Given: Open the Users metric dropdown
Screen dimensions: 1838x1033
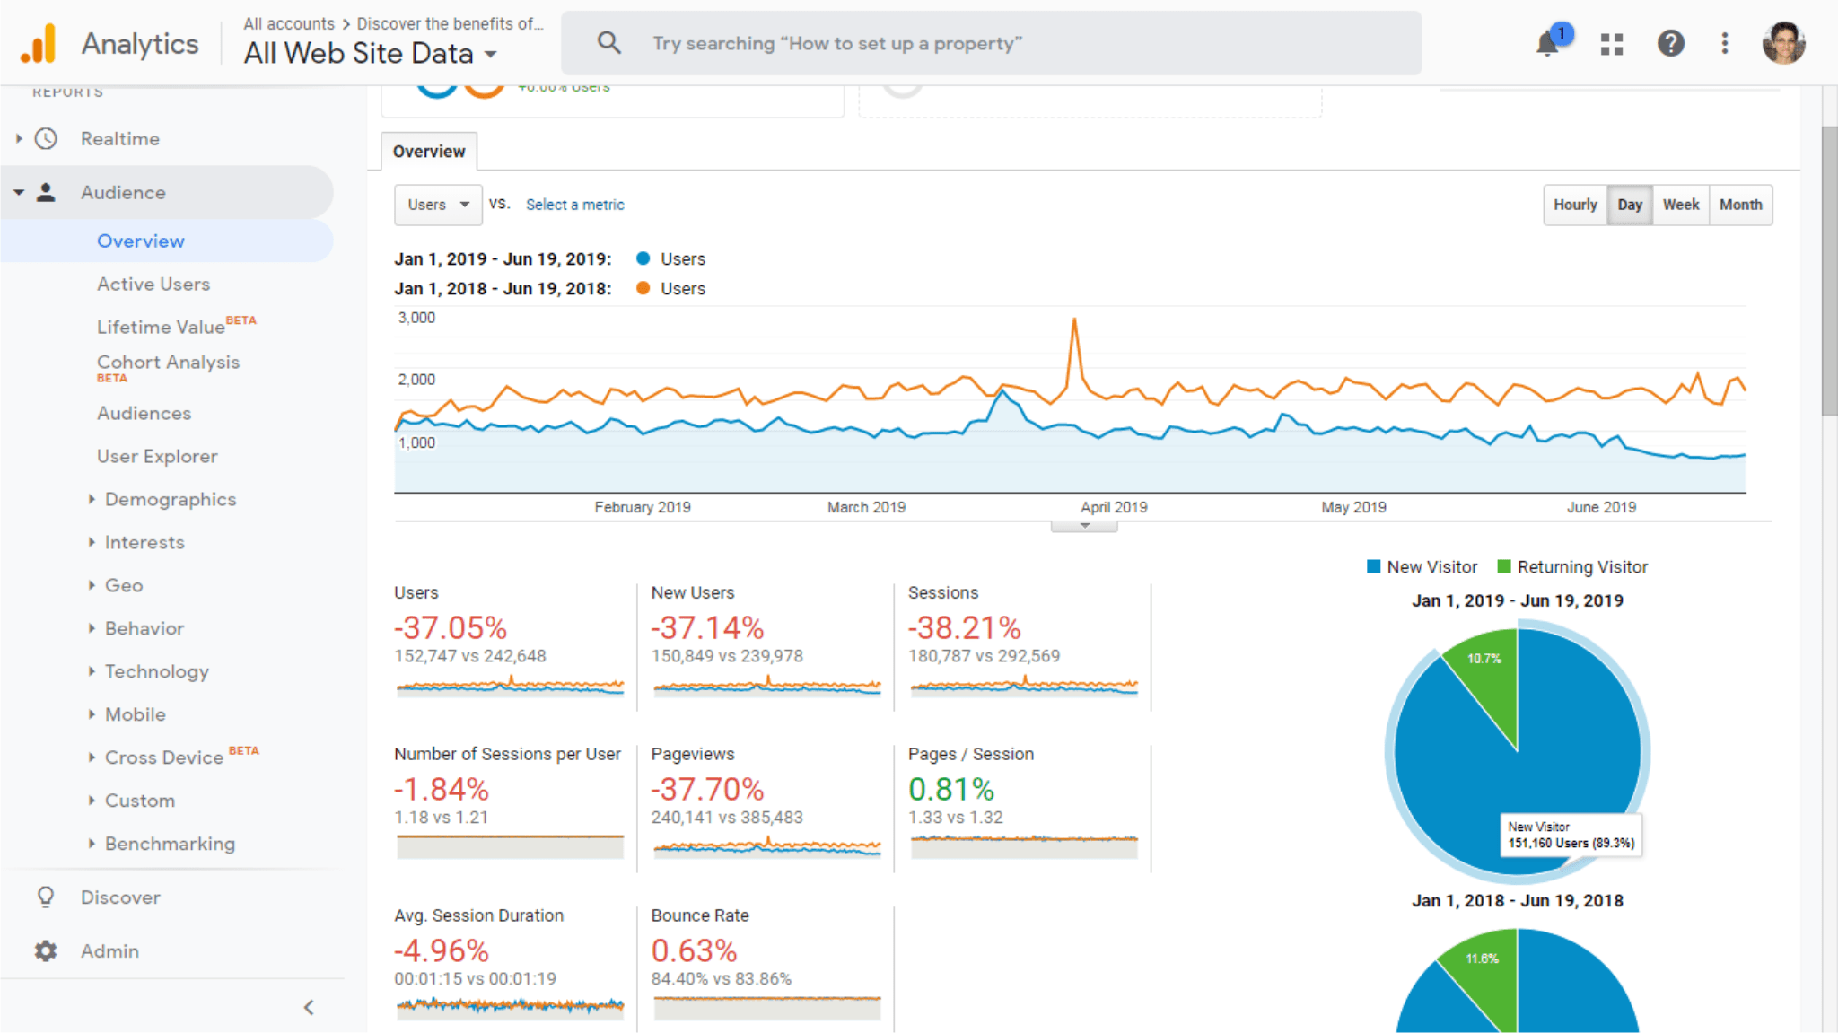Looking at the screenshot, I should pos(438,205).
